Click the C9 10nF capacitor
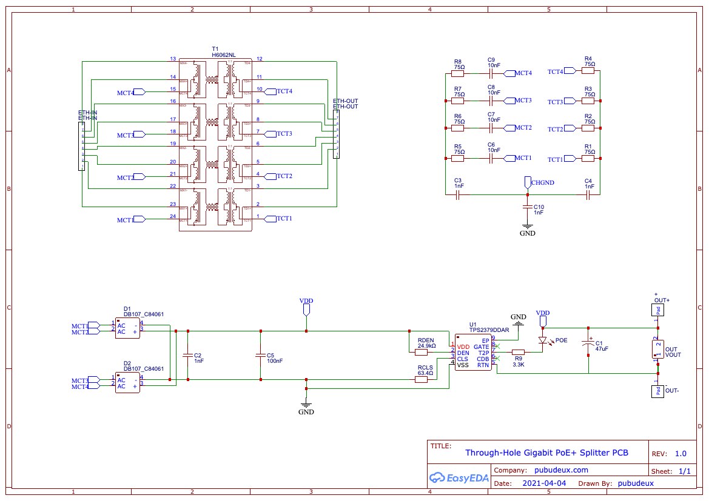709x501 pixels. (491, 74)
